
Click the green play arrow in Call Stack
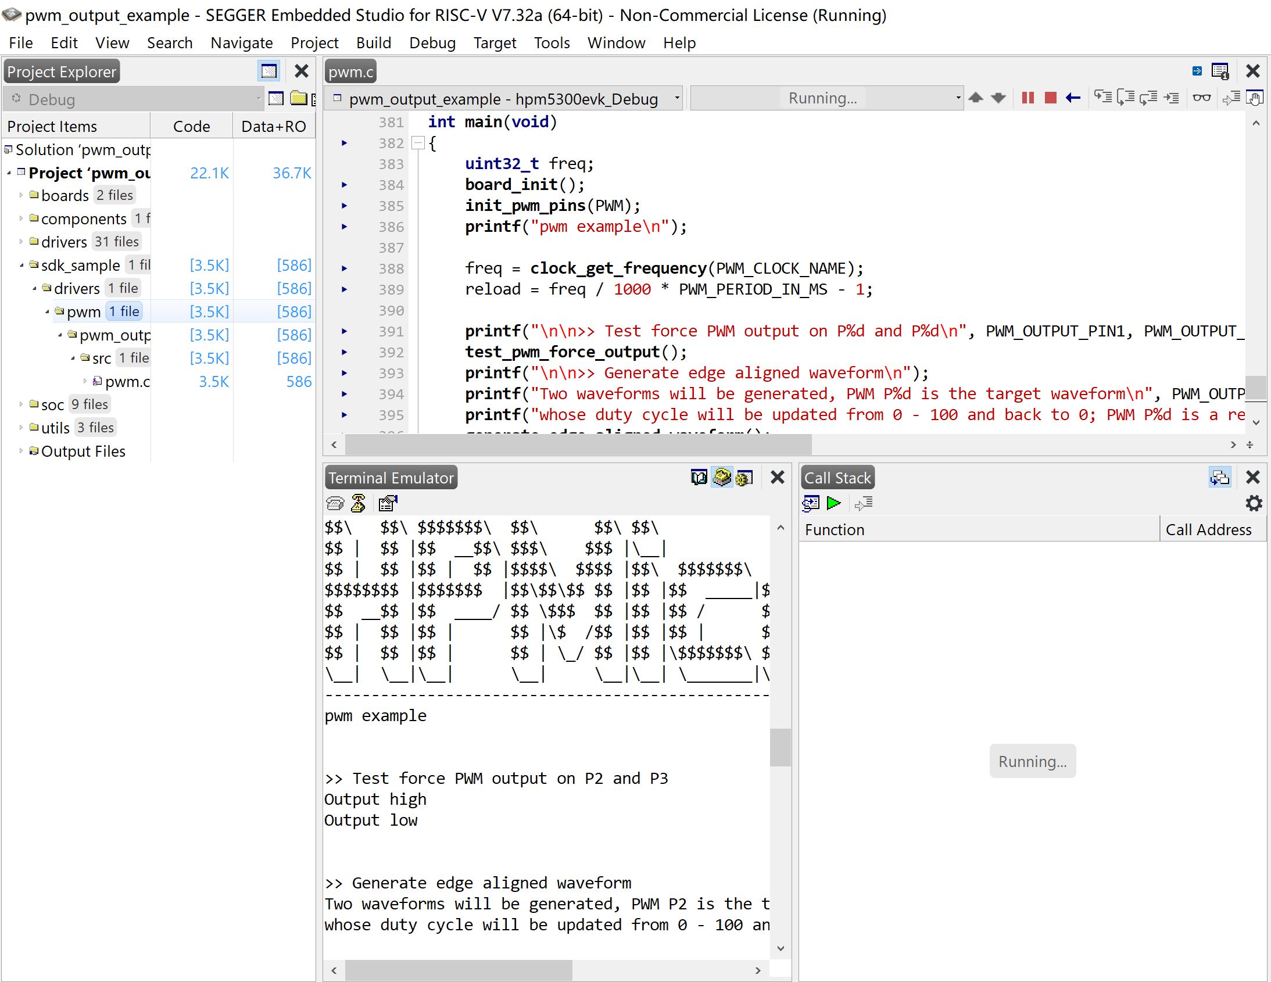click(833, 503)
